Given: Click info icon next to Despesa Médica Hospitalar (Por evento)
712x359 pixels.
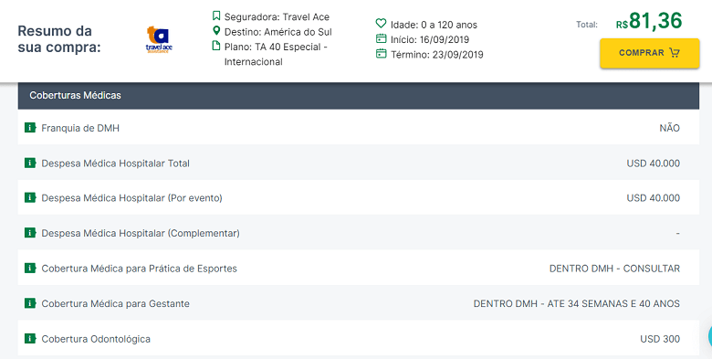Looking at the screenshot, I should 30,197.
